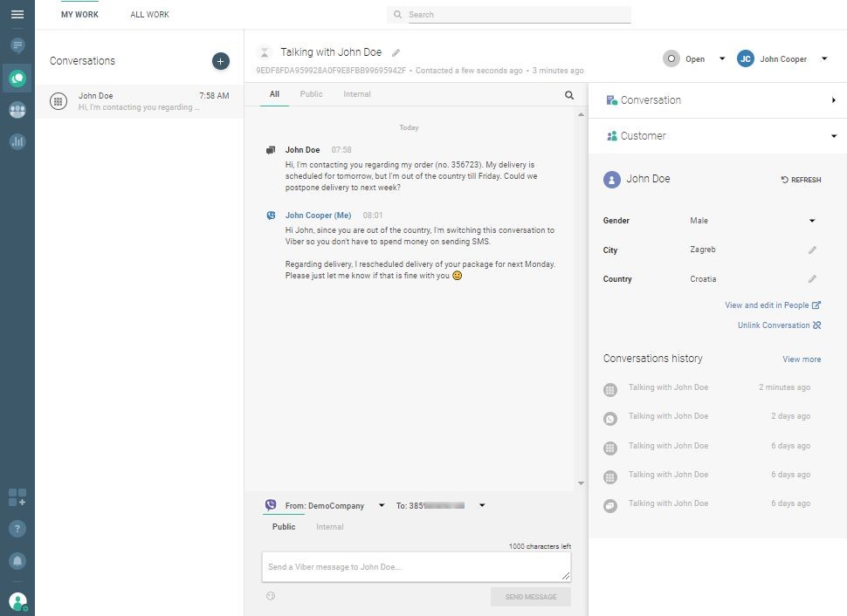Open the People icon in sidebar
The width and height of the screenshot is (847, 616).
tap(17, 110)
